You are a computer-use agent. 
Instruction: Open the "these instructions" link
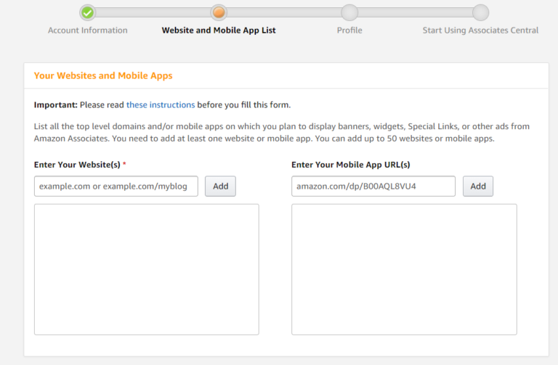point(161,104)
